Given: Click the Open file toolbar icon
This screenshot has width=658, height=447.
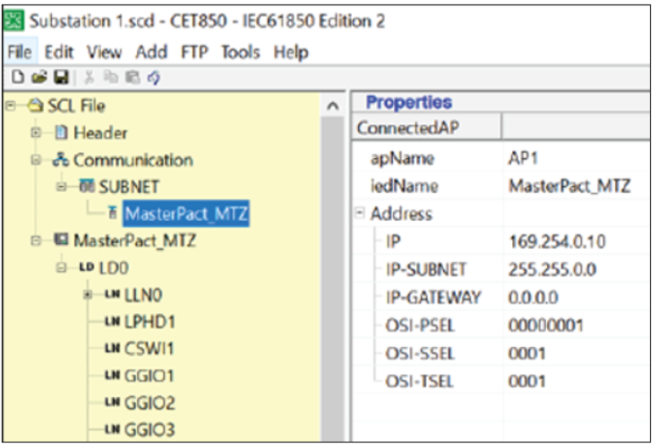Looking at the screenshot, I should pyautogui.click(x=39, y=77).
